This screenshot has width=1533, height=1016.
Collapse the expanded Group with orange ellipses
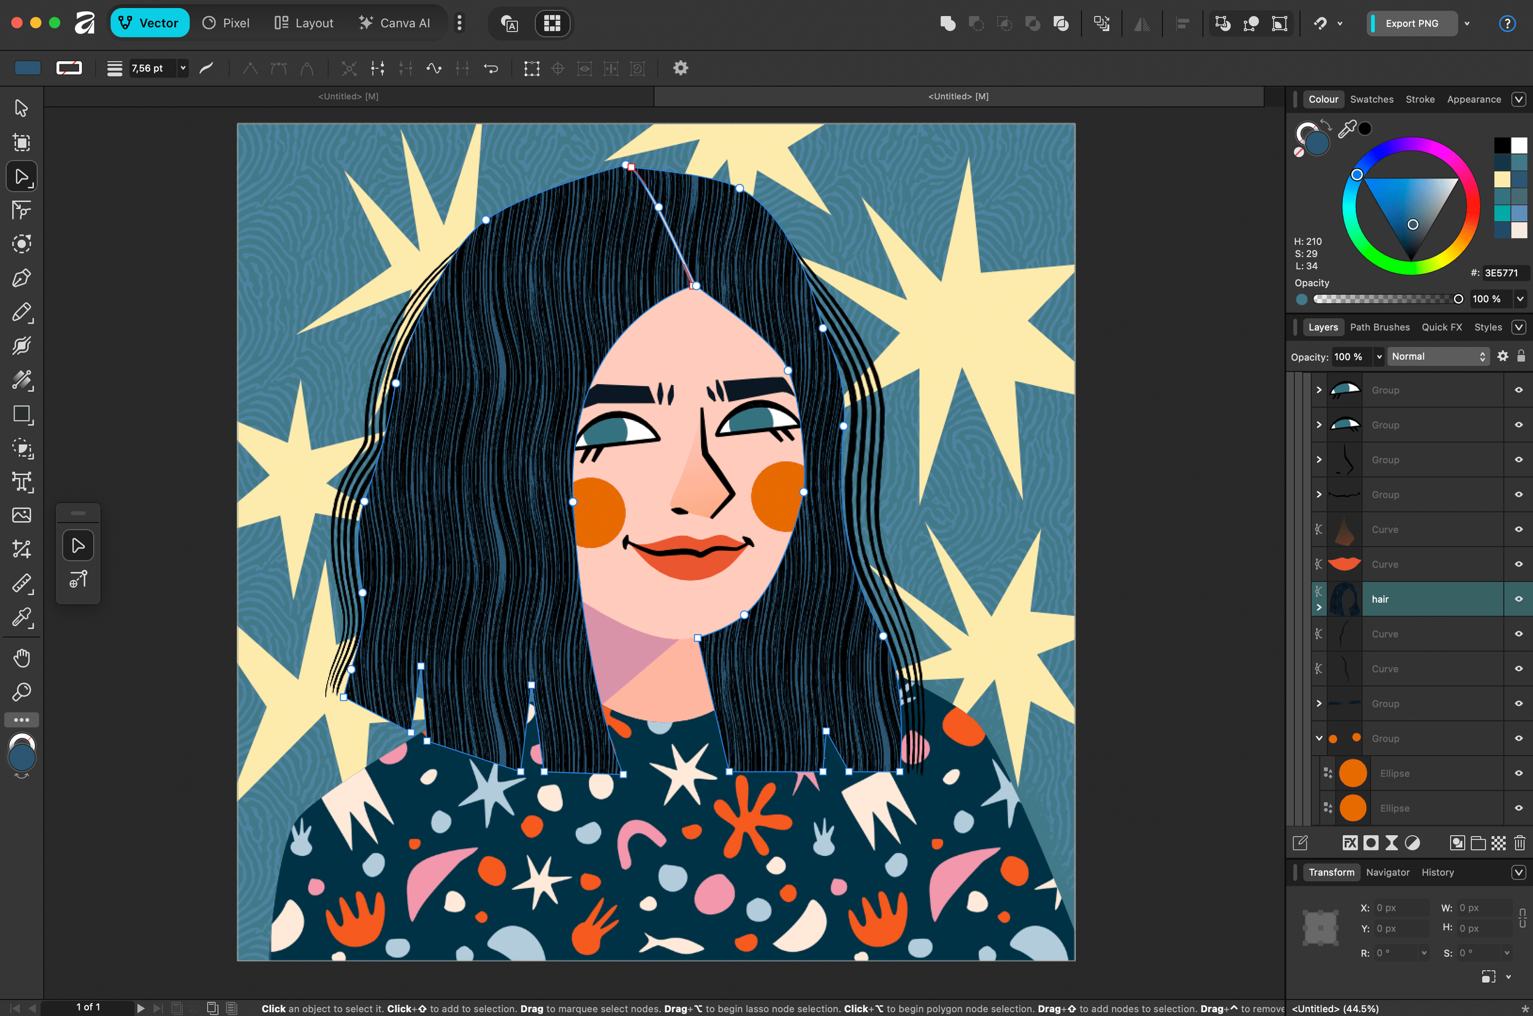pyautogui.click(x=1318, y=738)
